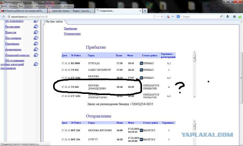243x146 pixels.
Task: Switch to 'В Казани разбился пассажирский' tab
Action: pyautogui.click(x=23, y=11)
